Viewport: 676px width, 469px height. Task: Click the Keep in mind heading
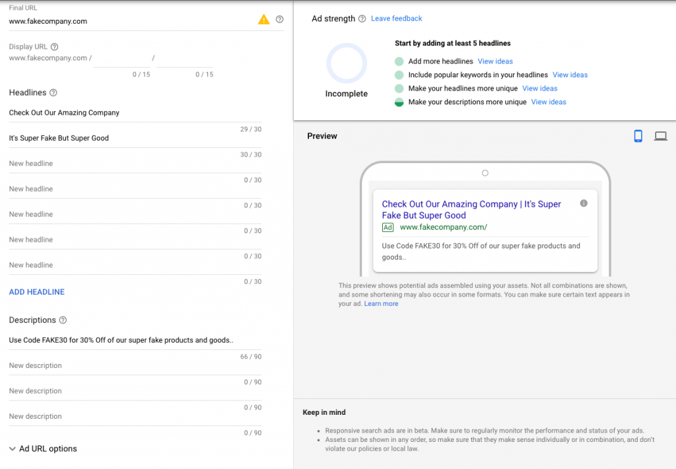(323, 412)
